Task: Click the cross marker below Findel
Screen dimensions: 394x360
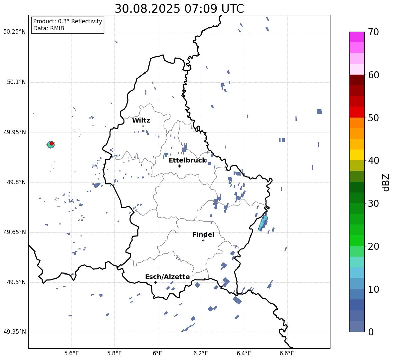Action: pos(203,240)
